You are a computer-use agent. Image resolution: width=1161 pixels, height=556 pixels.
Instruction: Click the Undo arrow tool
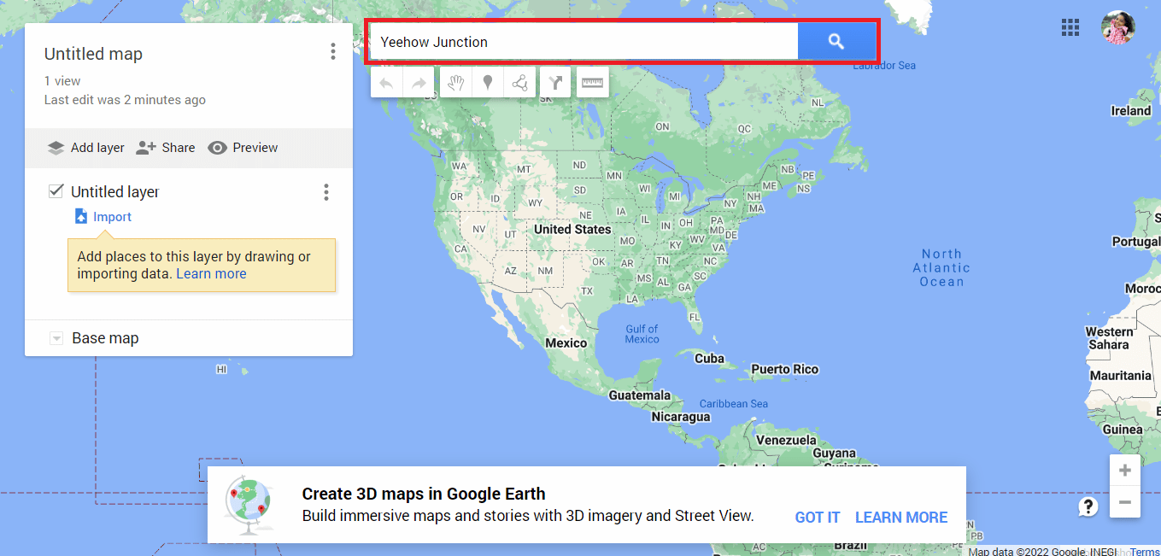pos(387,83)
